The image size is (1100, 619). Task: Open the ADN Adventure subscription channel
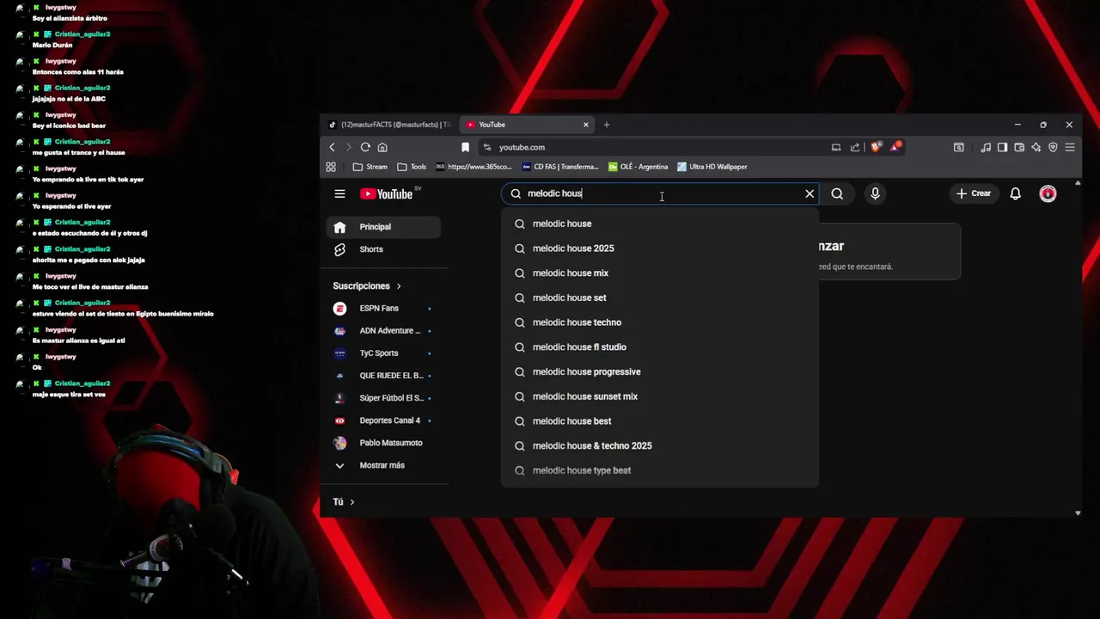click(383, 330)
